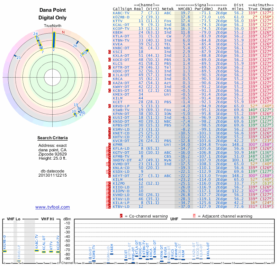Click the co-channel icon next to KCBS-DT

[x=109, y=90]
